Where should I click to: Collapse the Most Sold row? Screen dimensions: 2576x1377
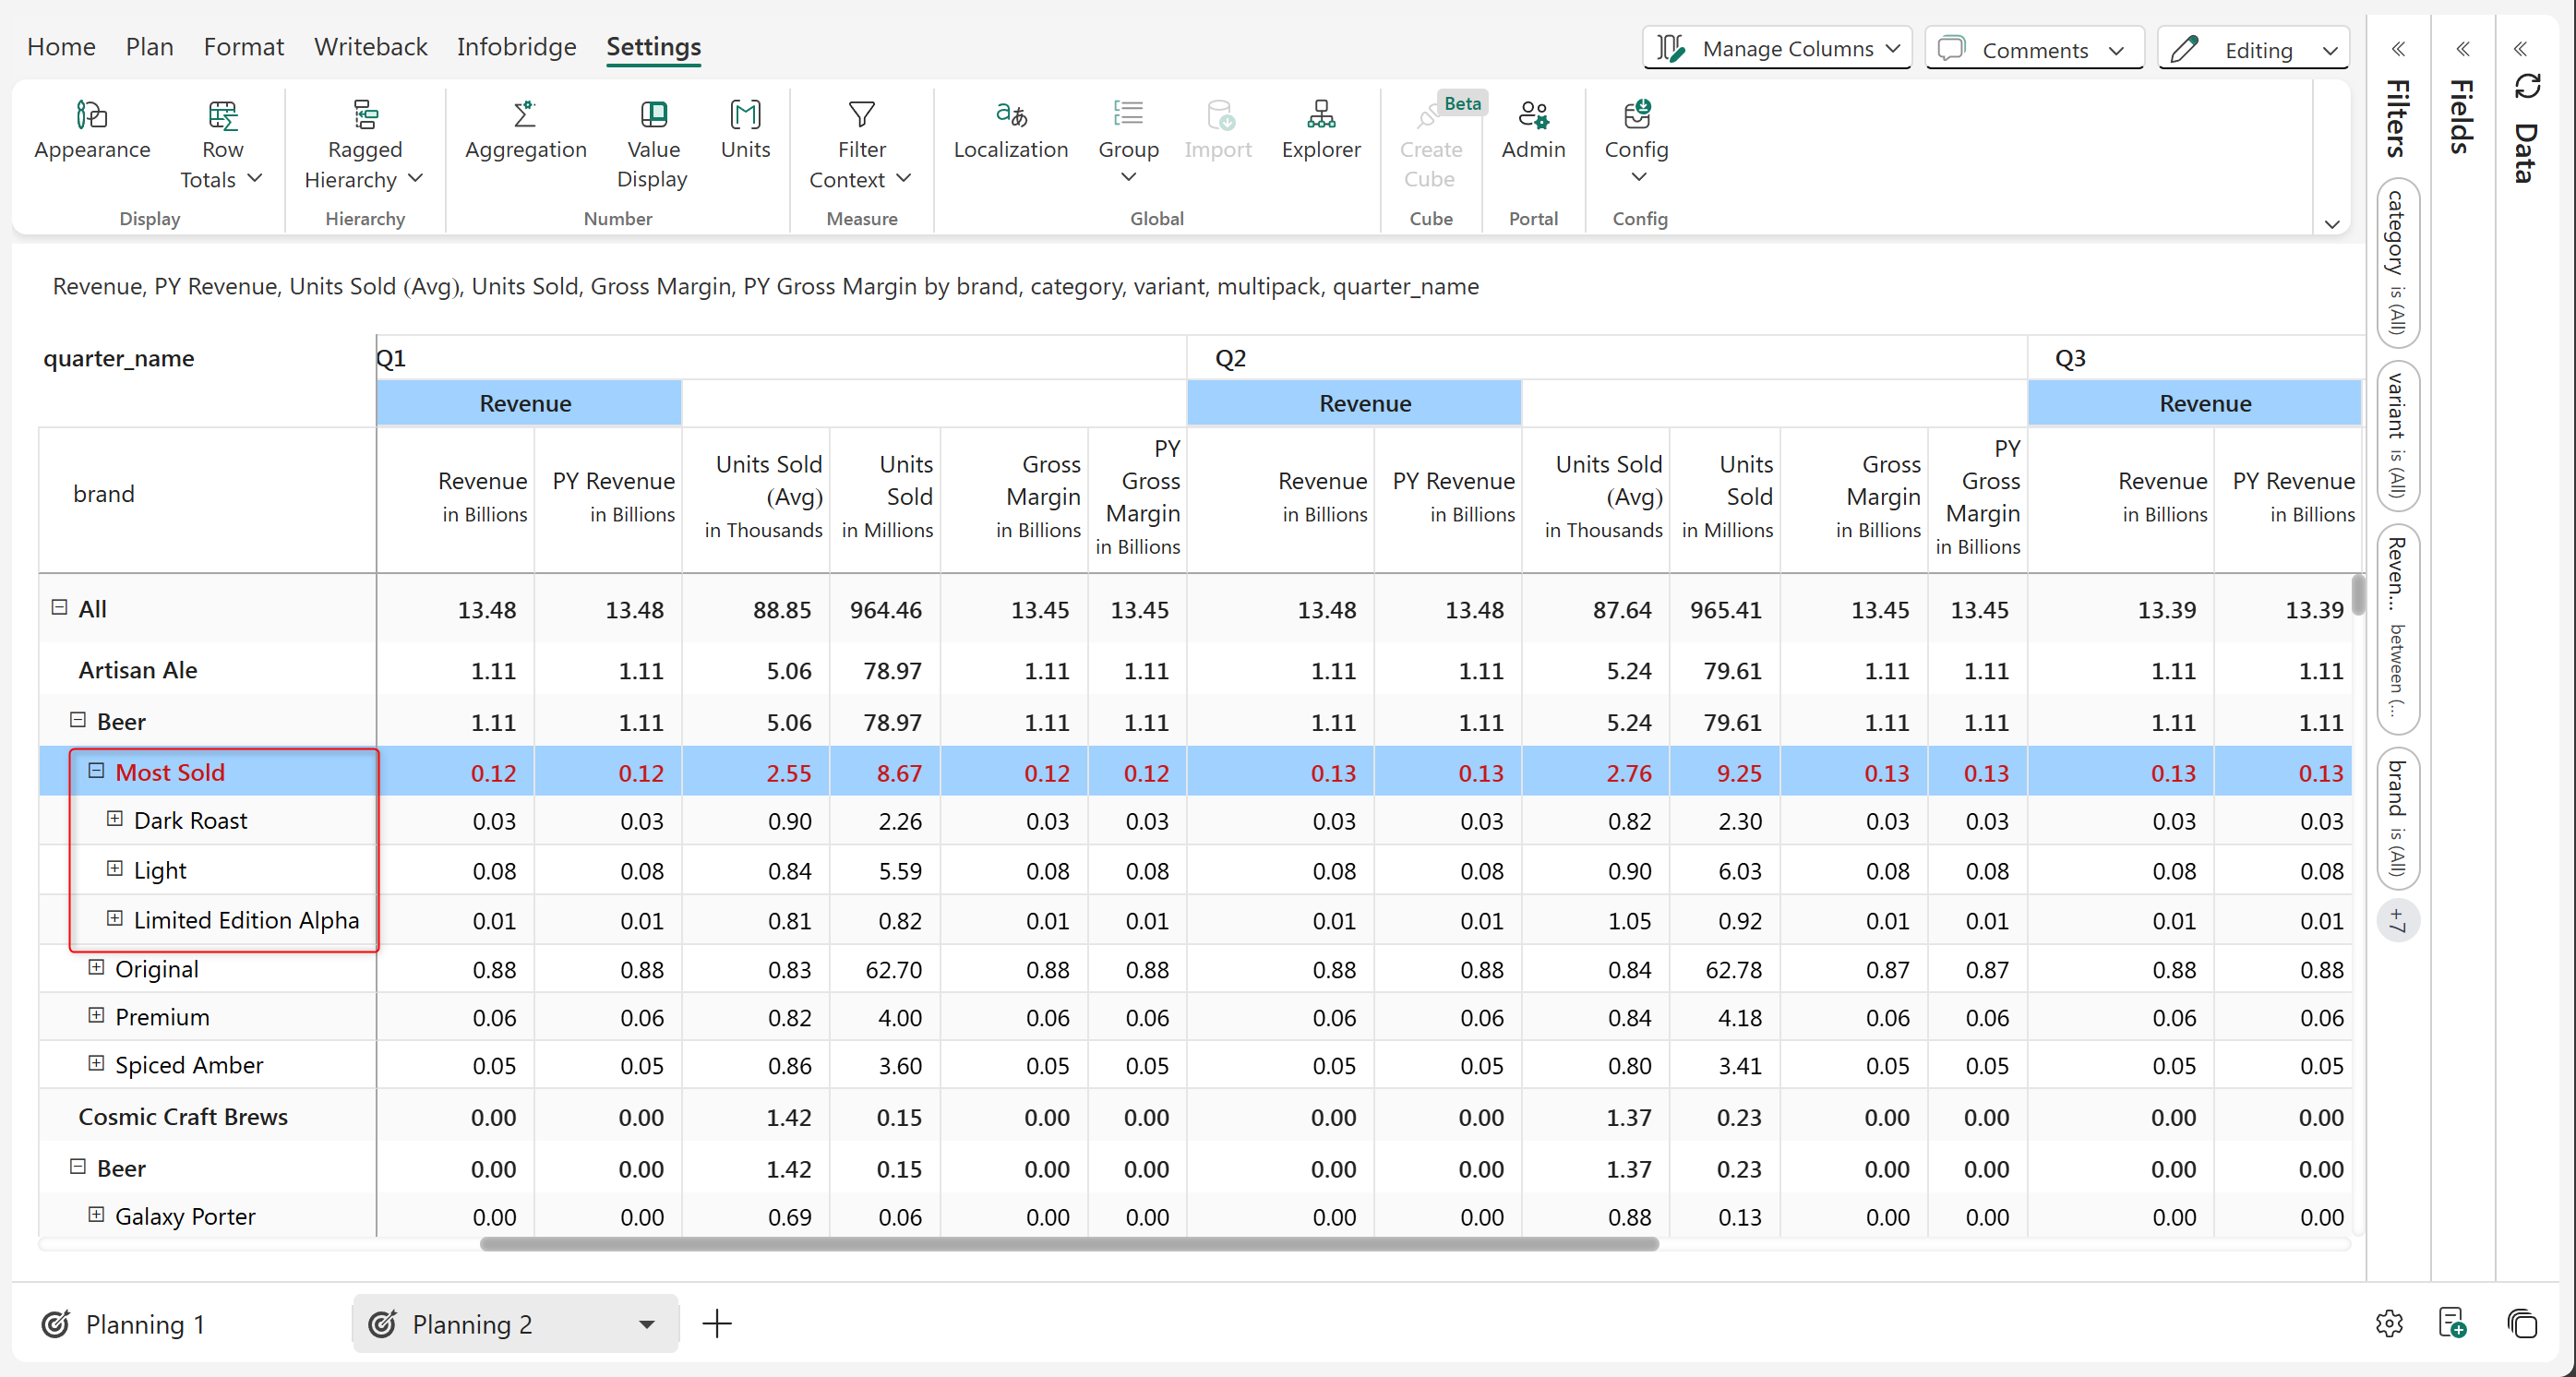(x=97, y=770)
